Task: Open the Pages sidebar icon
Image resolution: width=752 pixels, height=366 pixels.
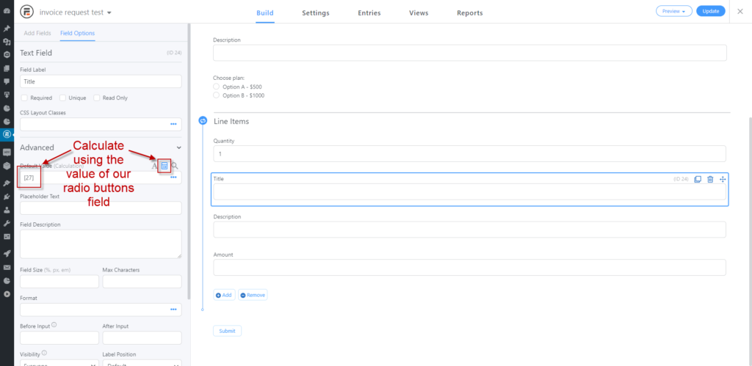Action: pyautogui.click(x=7, y=68)
